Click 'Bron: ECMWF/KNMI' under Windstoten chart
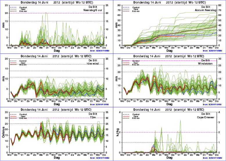 coord(212,105)
